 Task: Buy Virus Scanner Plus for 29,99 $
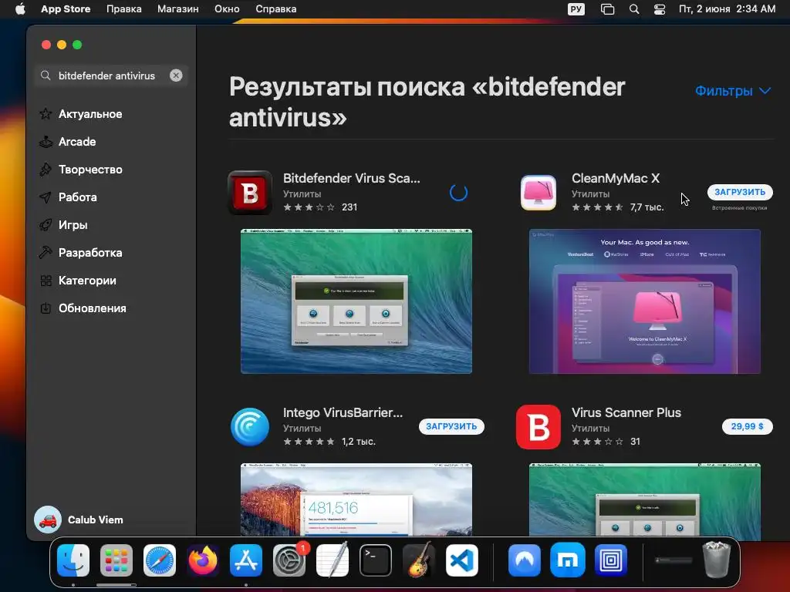(x=747, y=426)
